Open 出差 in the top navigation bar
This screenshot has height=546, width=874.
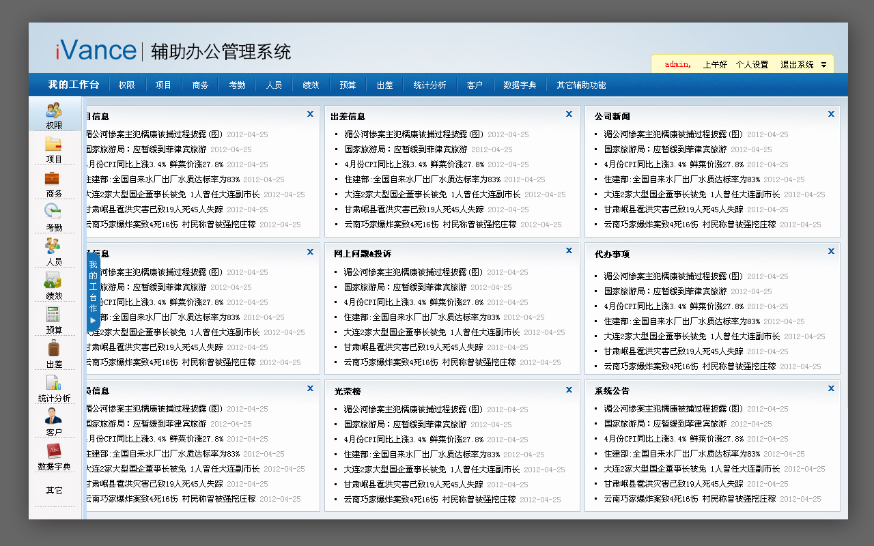(384, 85)
